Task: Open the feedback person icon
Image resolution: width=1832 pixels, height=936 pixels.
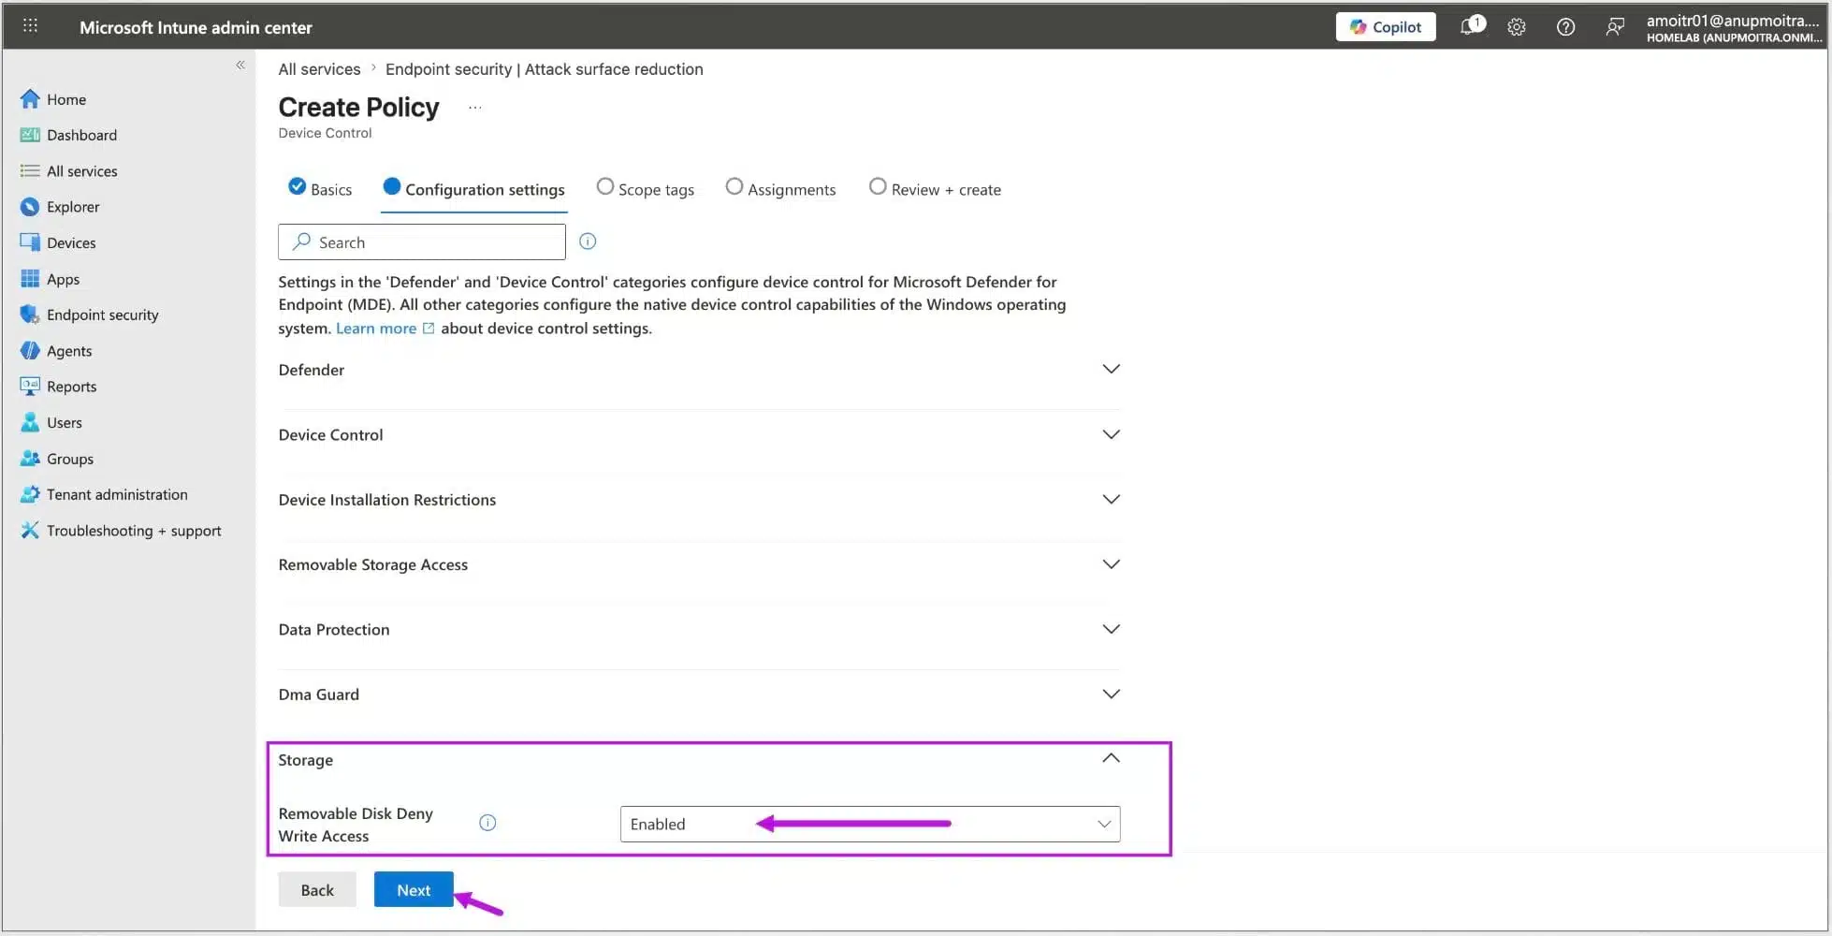Action: [1615, 27]
